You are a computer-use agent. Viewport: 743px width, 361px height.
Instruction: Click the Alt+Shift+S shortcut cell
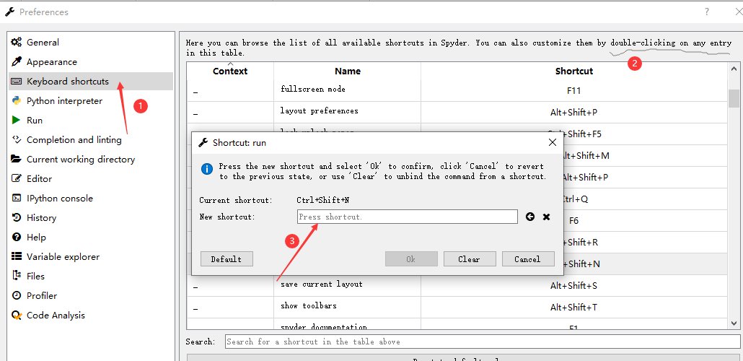573,286
